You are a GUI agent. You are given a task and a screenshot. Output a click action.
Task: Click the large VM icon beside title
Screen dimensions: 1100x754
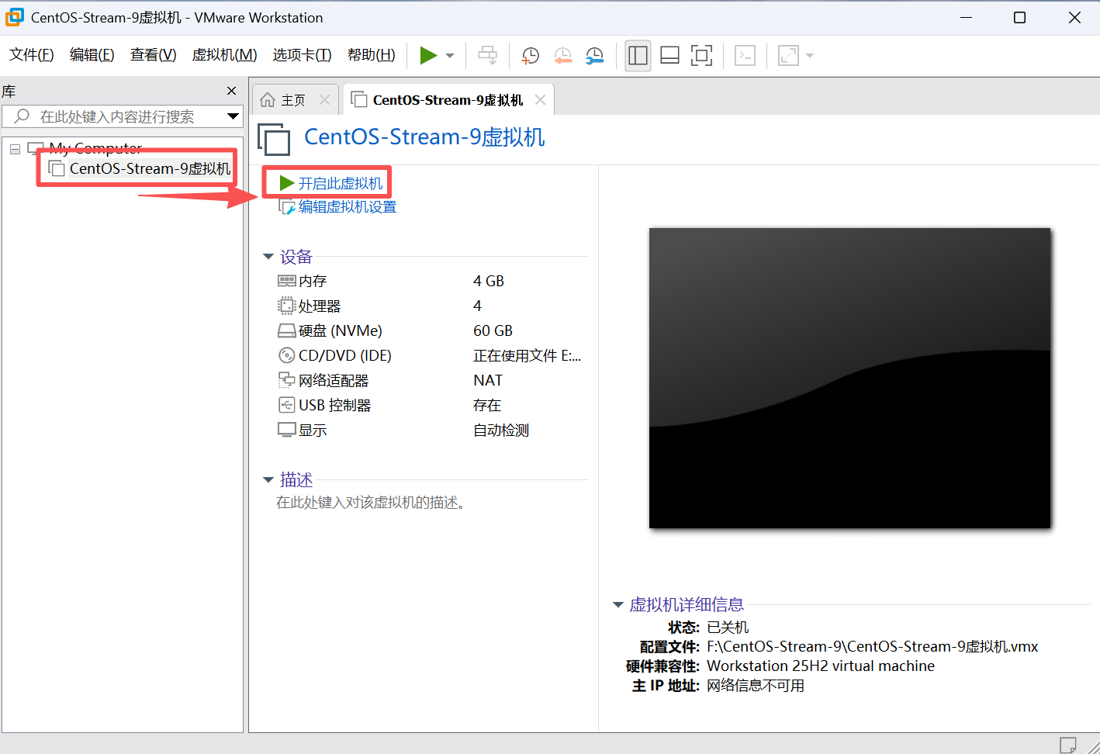coord(274,139)
